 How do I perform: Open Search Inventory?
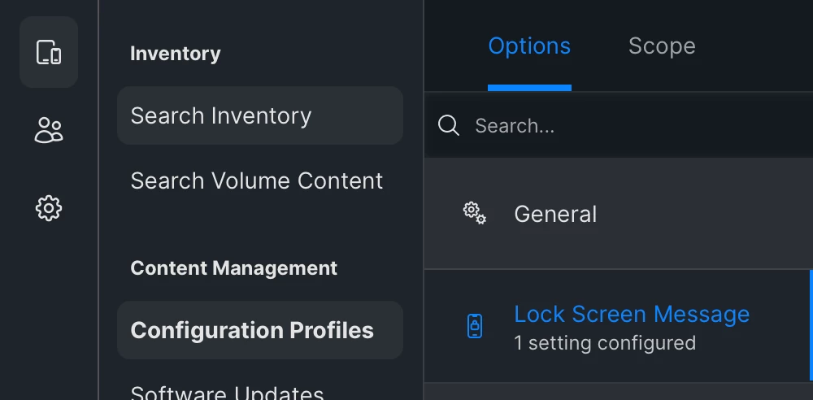tap(260, 115)
